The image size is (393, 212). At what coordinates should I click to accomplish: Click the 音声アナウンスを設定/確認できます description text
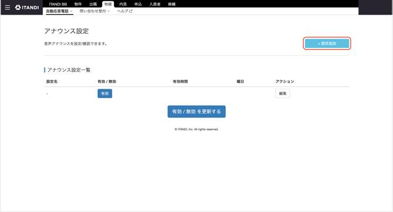(76, 44)
